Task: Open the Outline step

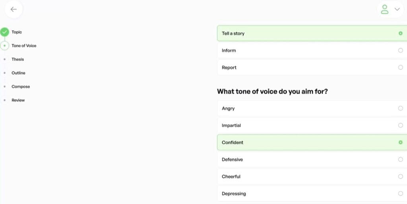Action: 18,73
